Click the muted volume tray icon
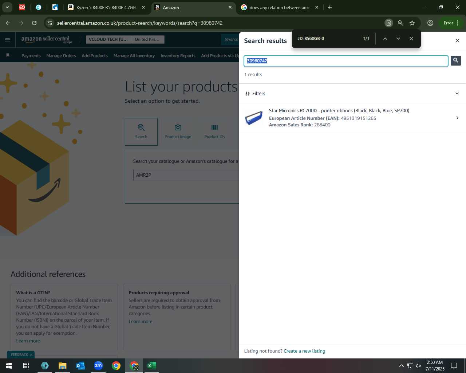This screenshot has width=466, height=373. 419,366
